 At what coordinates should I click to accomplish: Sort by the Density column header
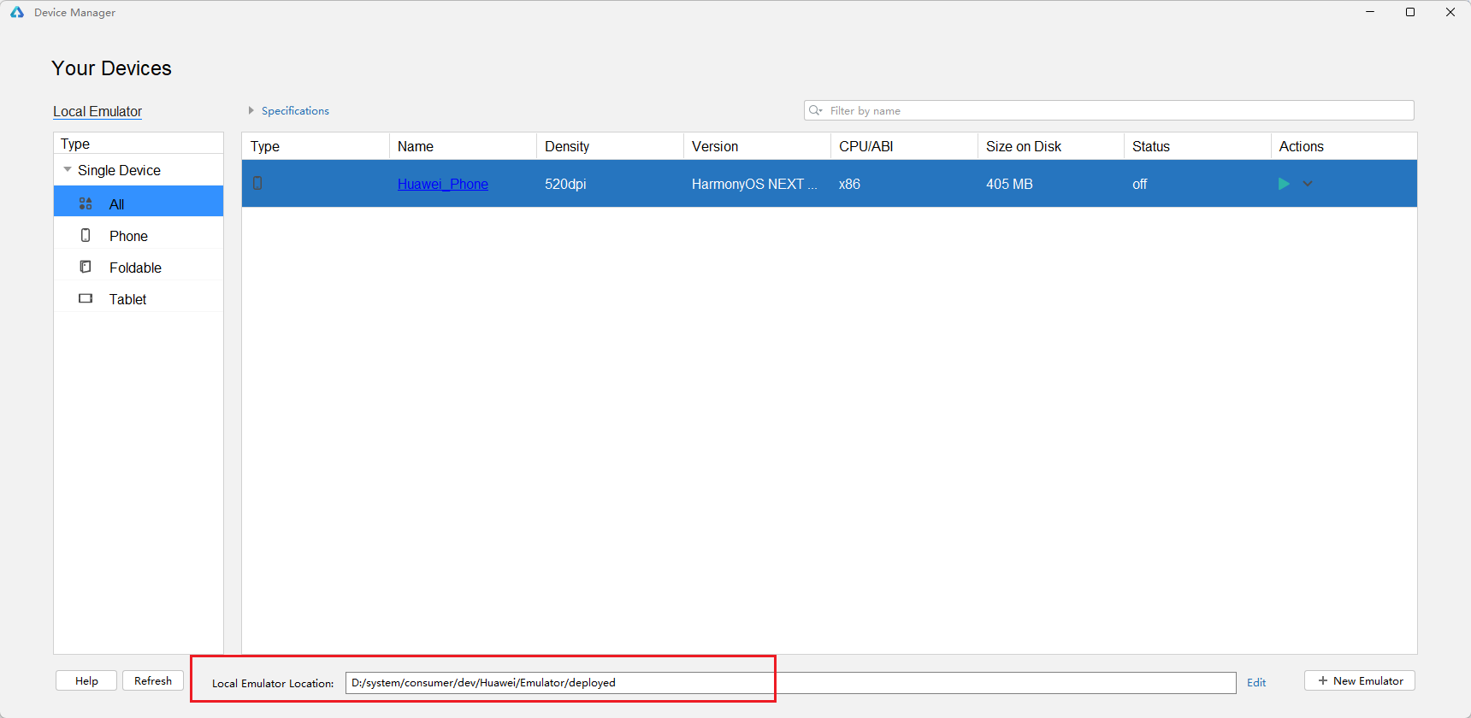click(x=610, y=146)
